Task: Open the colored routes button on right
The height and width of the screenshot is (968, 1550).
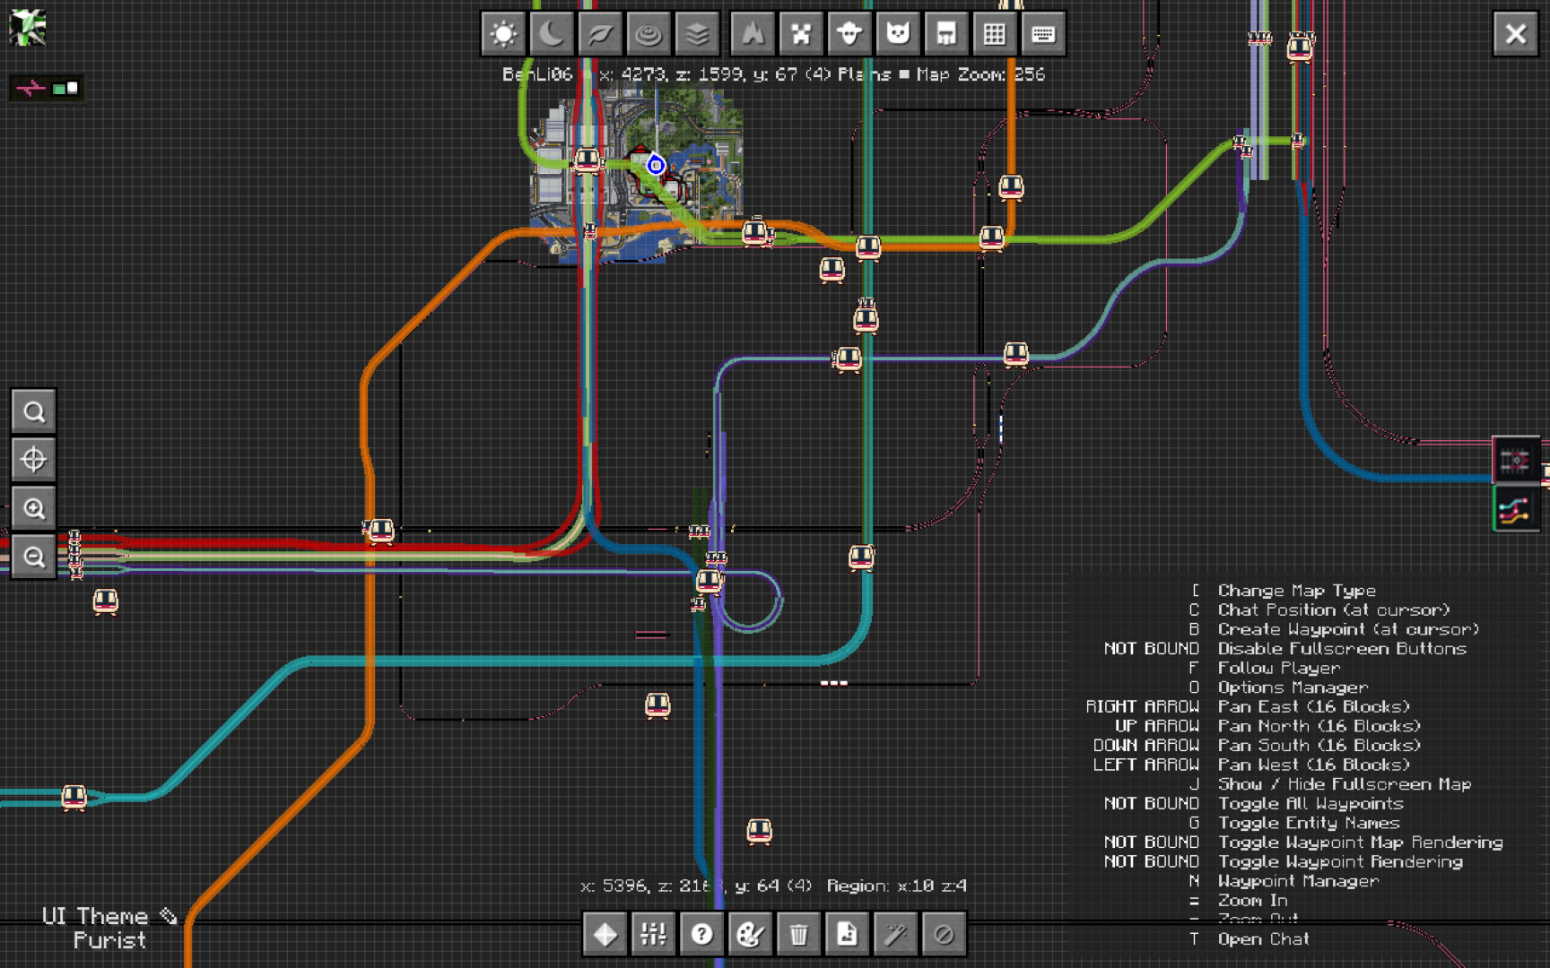Action: point(1516,509)
